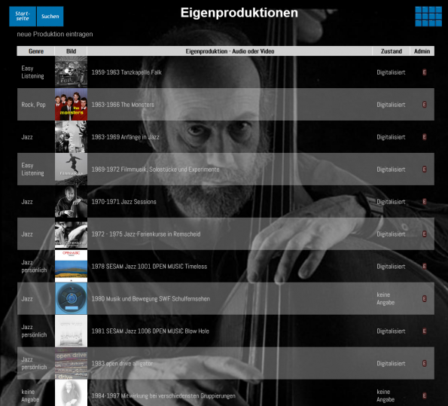Viewport: 448px width, 406px height.
Task: Open '1981 SESAM Jazz 1006 OPEN MUSIC Blow Hole'
Action: pyautogui.click(x=151, y=331)
